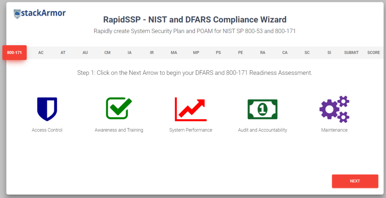Click the Step 1 instruction text
Viewport: 386px width, 198px height.
195,73
